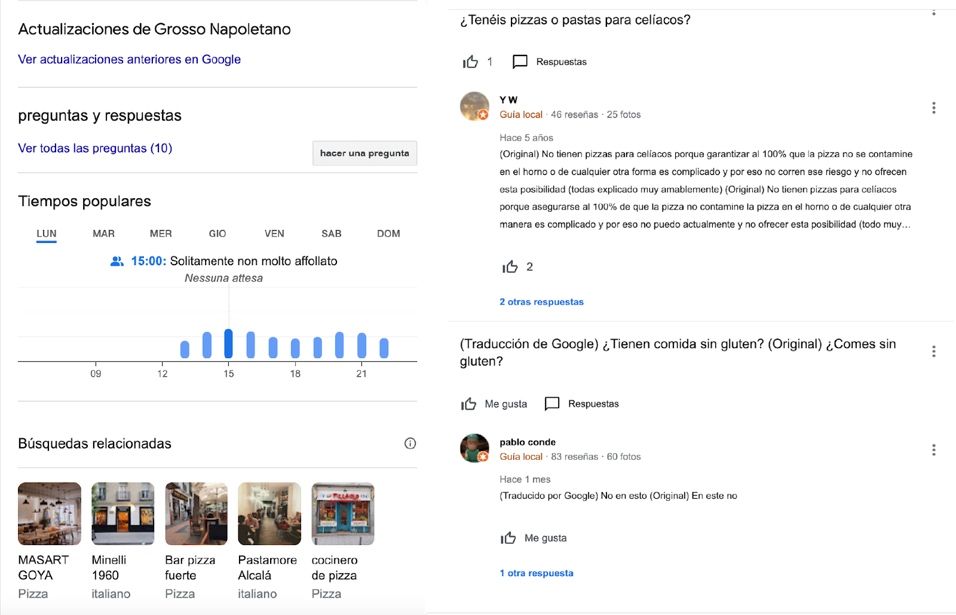Open the Bar pizza fuerte thumbnail

point(197,514)
